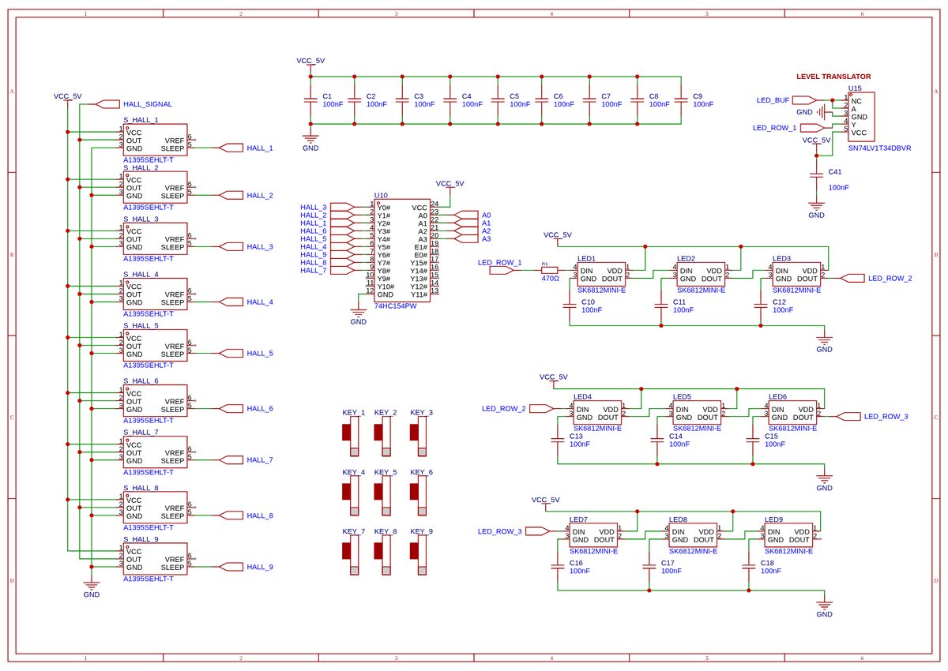Select the C9 capacitor symbol
The image size is (948, 671).
(680, 99)
